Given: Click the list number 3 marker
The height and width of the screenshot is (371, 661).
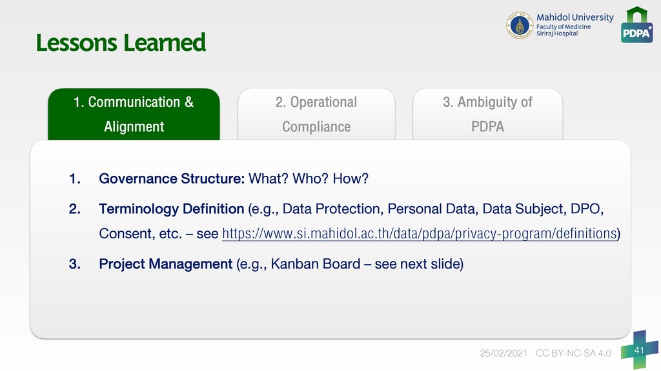Looking at the screenshot, I should click(x=75, y=264).
